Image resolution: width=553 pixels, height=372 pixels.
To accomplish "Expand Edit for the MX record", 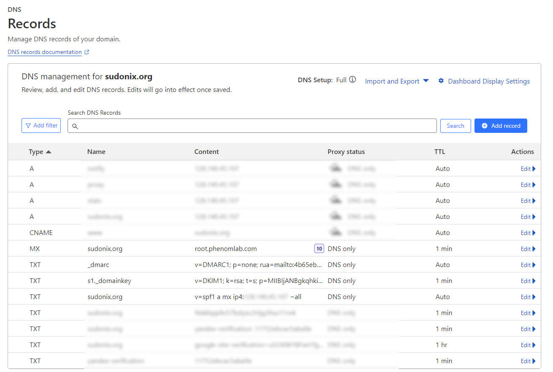I will [x=528, y=249].
